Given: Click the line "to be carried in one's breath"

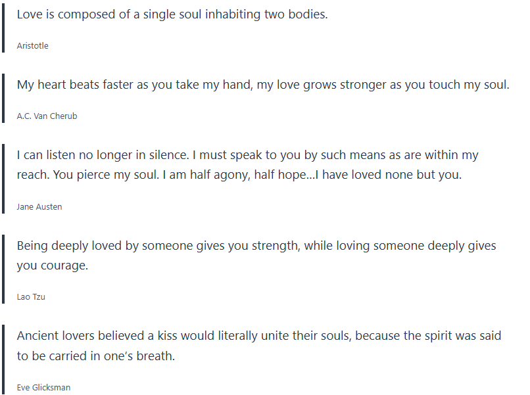Looking at the screenshot, I should click(x=96, y=356).
